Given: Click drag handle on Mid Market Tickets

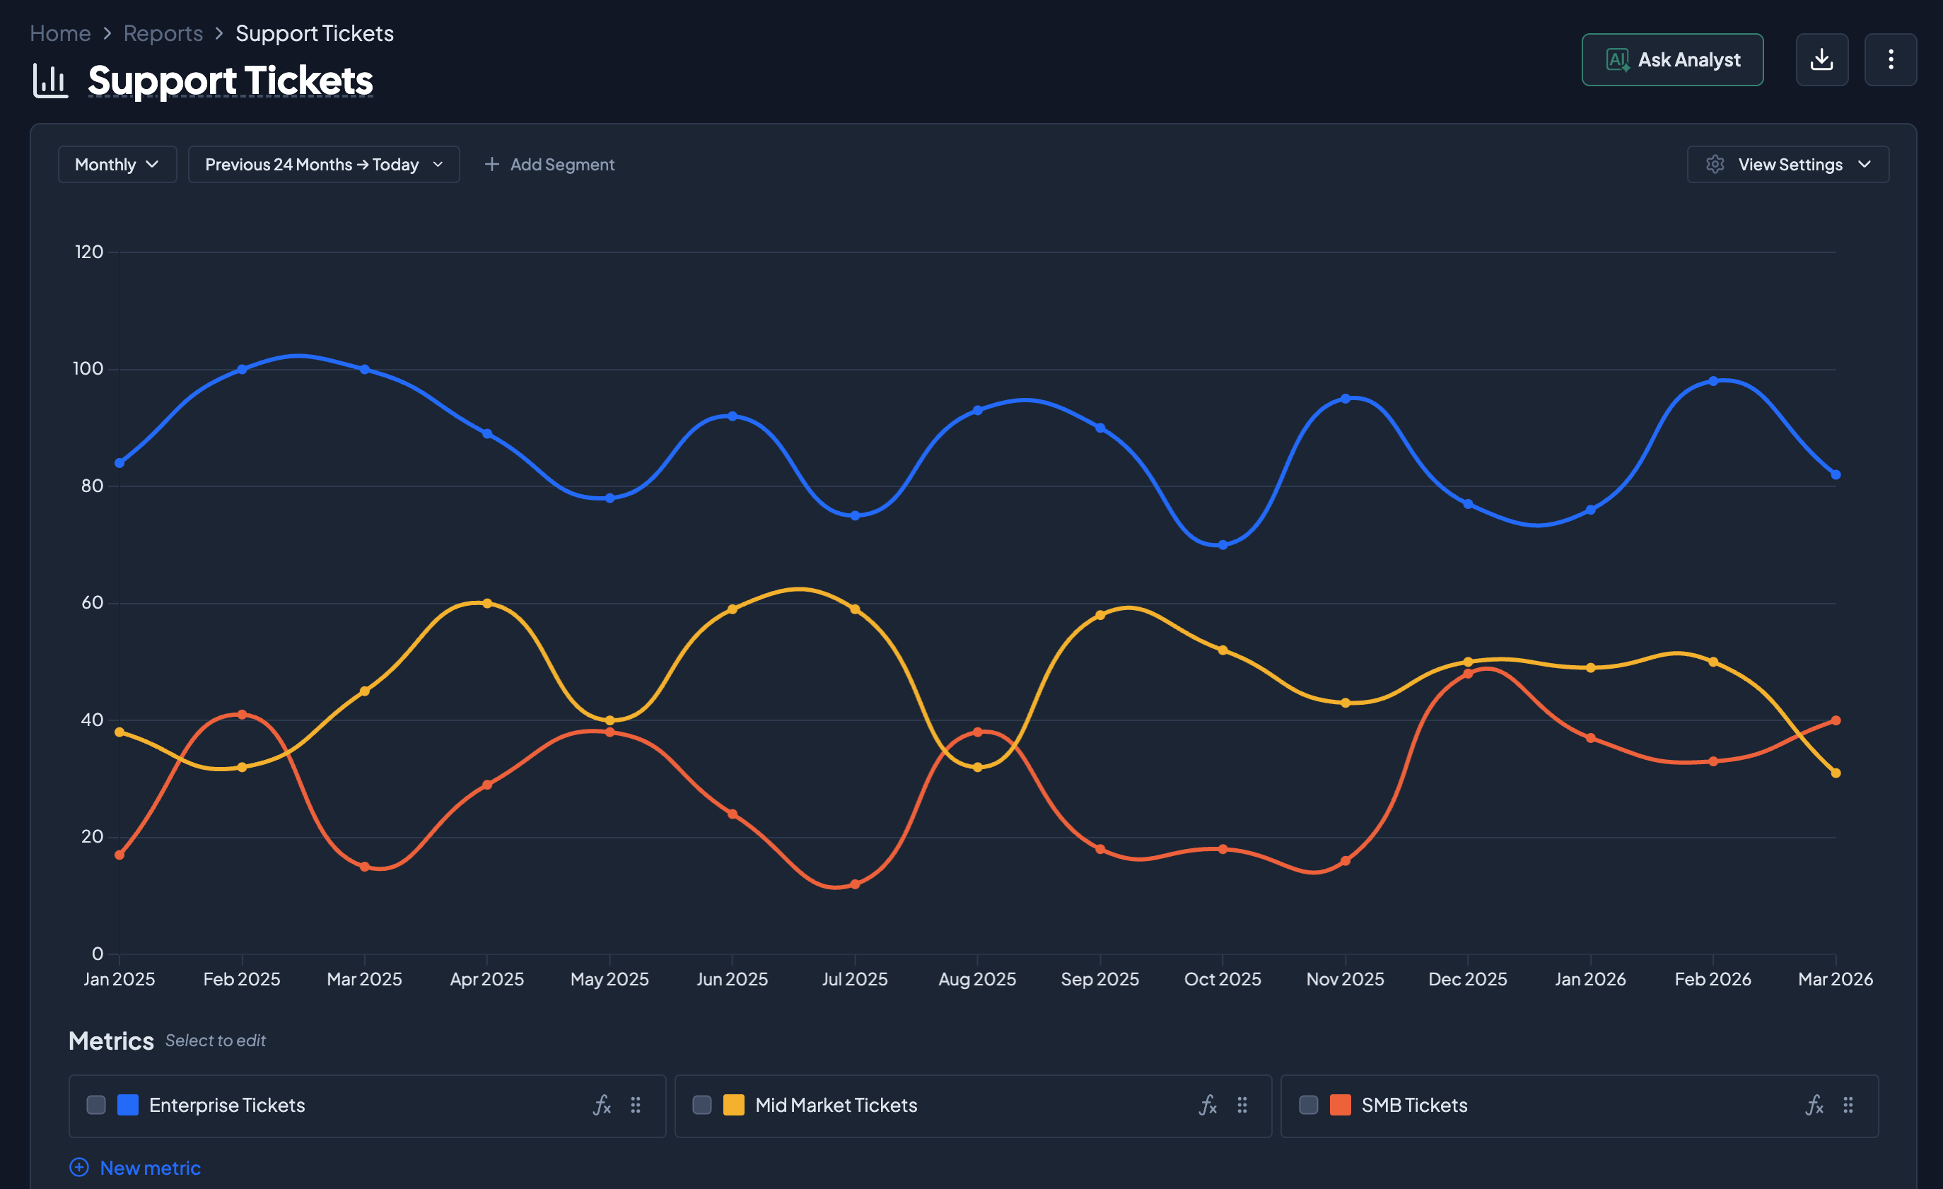Looking at the screenshot, I should [1242, 1106].
